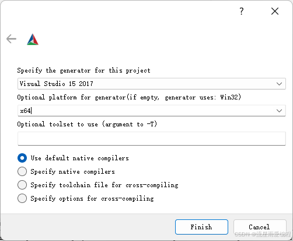Choose Specify options for cross-compiling radio
This screenshot has width=293, height=241.
tap(22, 198)
